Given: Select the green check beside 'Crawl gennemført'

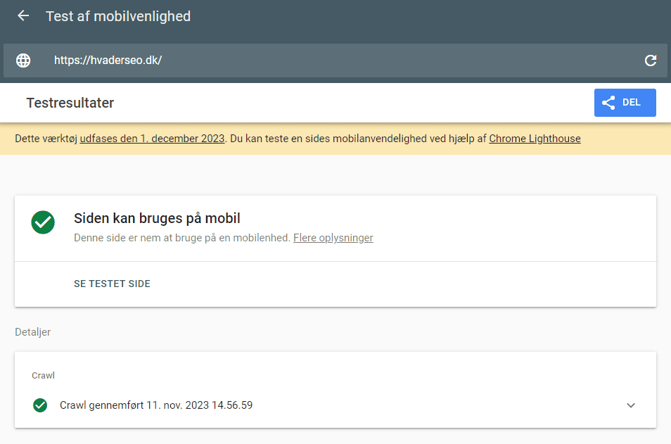Looking at the screenshot, I should [x=40, y=405].
